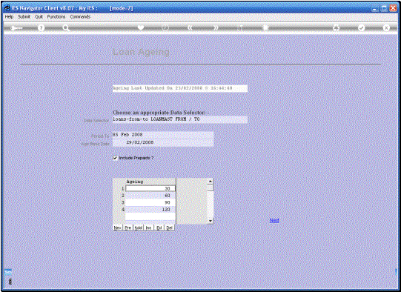
Task: Open the question mark help icon
Action: (41, 28)
